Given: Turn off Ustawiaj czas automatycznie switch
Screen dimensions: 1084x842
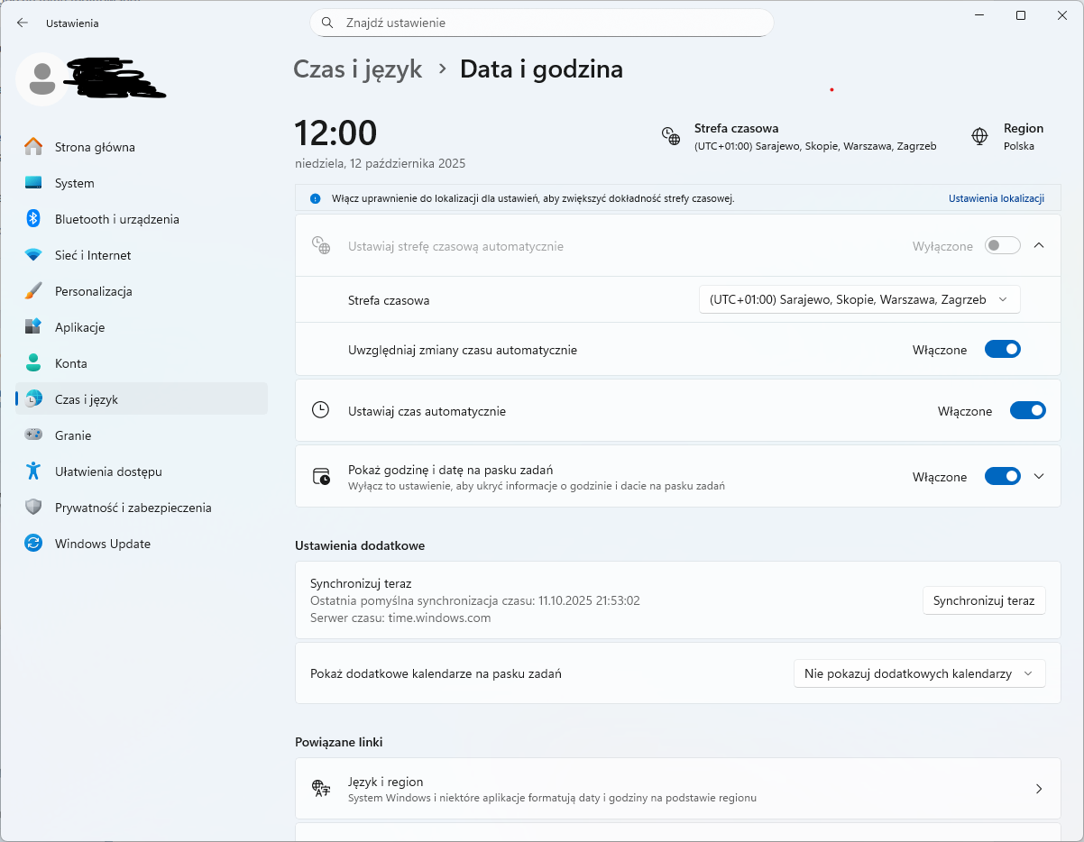Looking at the screenshot, I should click(1027, 411).
